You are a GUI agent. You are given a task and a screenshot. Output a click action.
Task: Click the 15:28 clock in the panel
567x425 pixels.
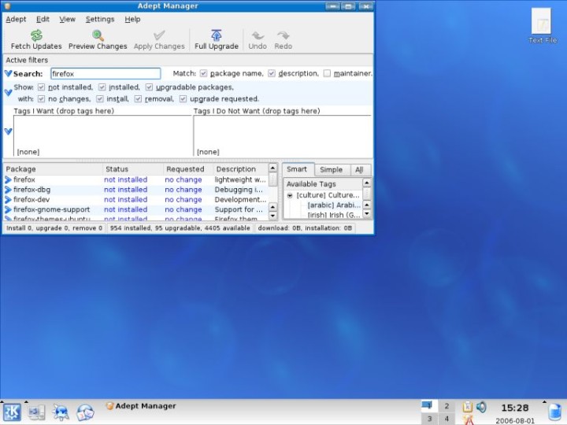(514, 408)
